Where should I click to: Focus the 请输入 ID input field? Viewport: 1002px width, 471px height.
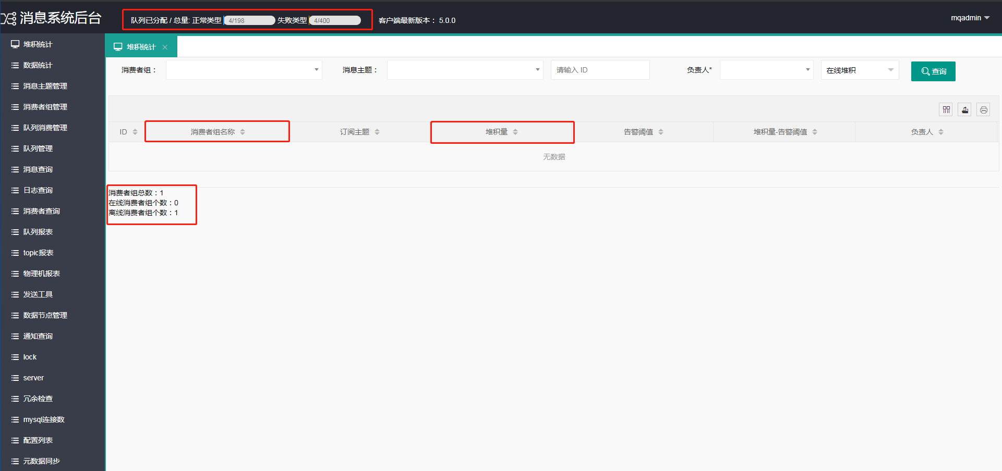(600, 70)
